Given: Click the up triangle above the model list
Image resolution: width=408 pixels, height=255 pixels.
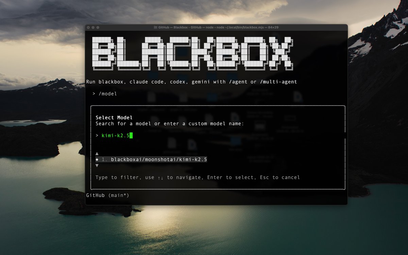Looking at the screenshot, I should pyautogui.click(x=97, y=153).
